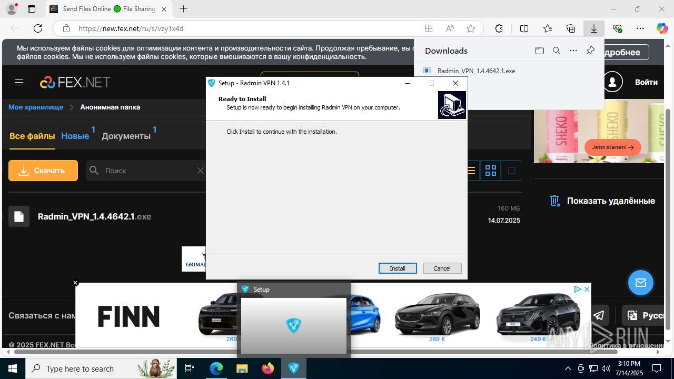
Task: Open browser profile avatar
Action: click(x=11, y=9)
